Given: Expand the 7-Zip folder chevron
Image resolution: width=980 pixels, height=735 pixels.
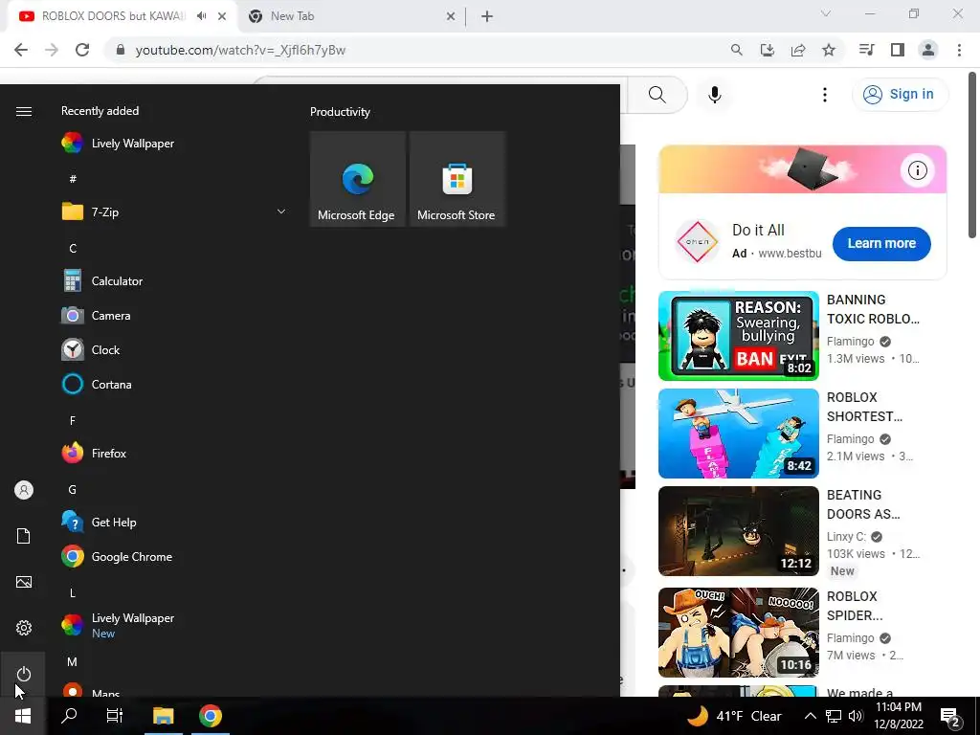Looking at the screenshot, I should pyautogui.click(x=281, y=212).
